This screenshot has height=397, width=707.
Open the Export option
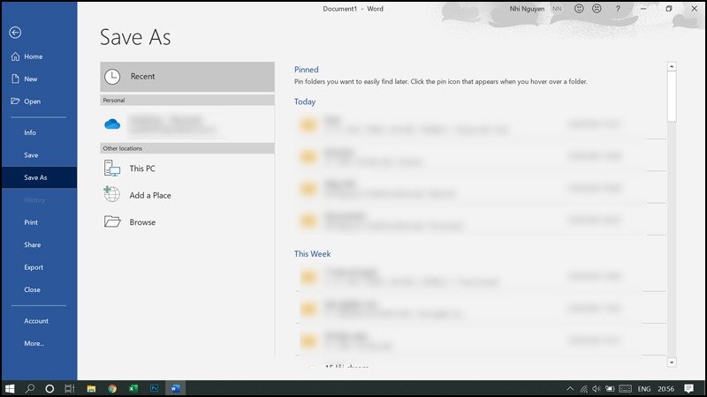click(34, 267)
